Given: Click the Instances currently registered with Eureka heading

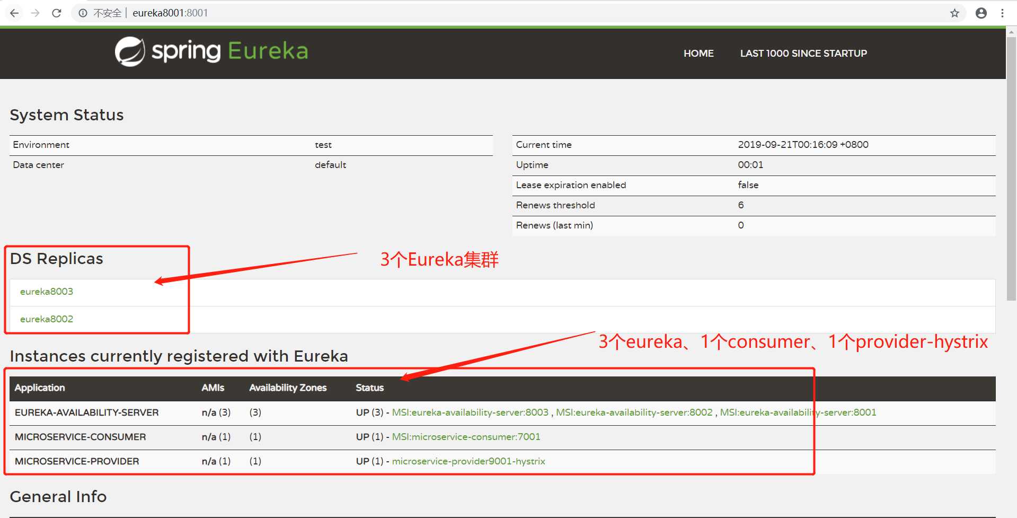Looking at the screenshot, I should (x=179, y=356).
